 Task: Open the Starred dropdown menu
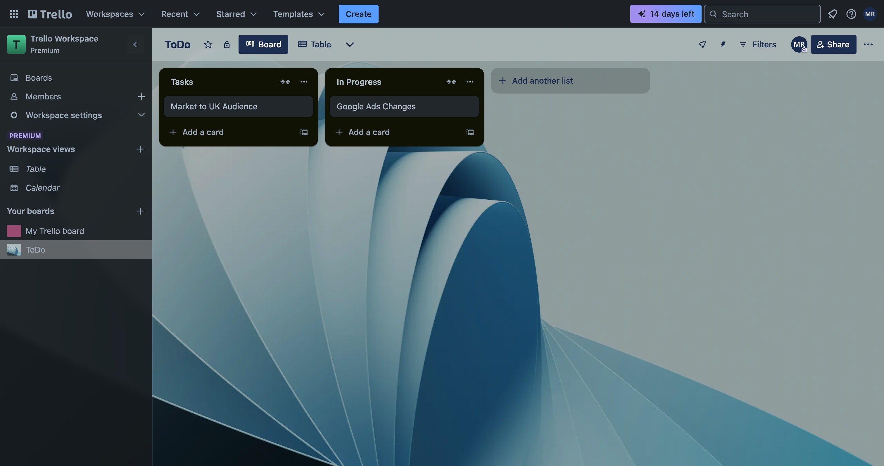pos(236,14)
